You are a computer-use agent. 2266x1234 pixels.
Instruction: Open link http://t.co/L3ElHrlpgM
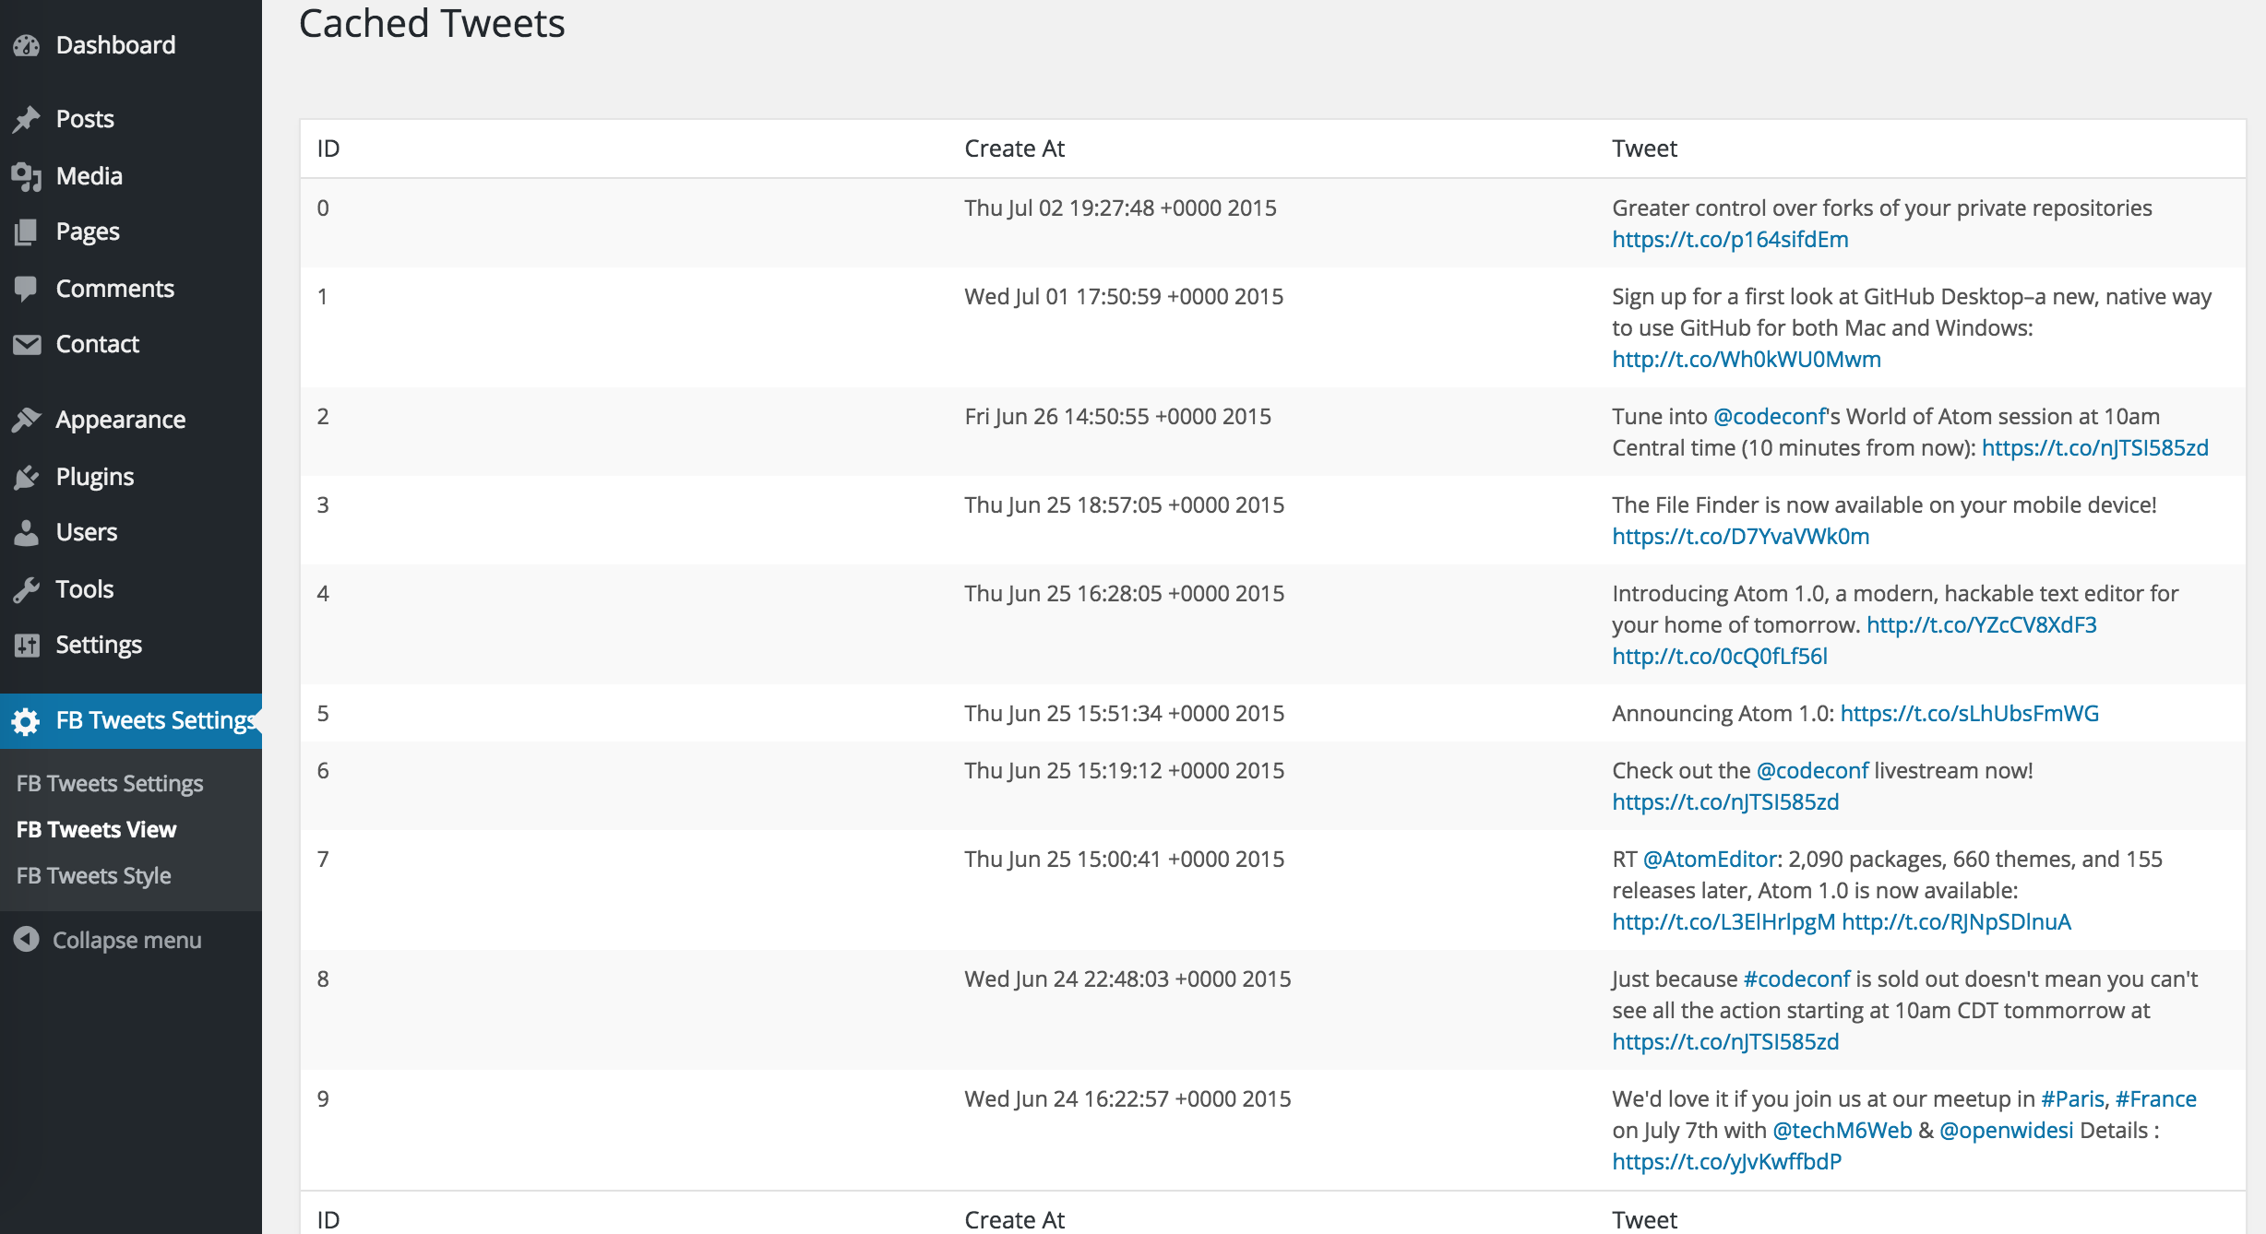coord(1723,922)
